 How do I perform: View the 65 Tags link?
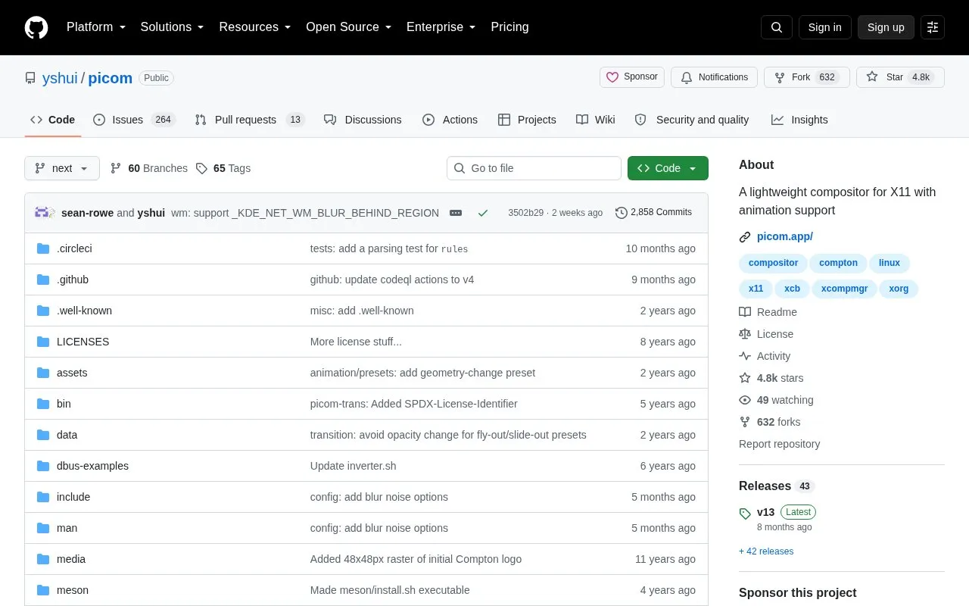pos(223,168)
